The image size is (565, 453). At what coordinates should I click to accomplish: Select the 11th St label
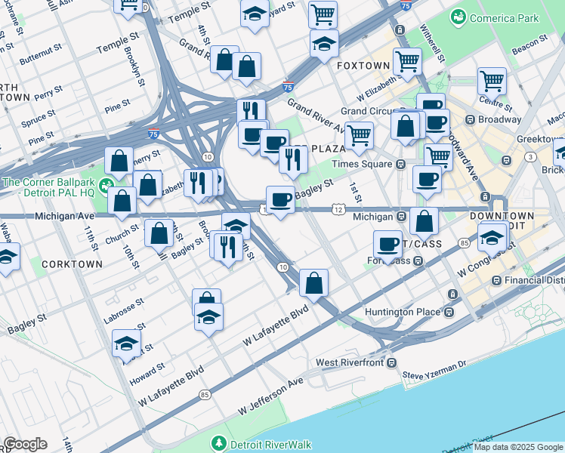point(91,238)
